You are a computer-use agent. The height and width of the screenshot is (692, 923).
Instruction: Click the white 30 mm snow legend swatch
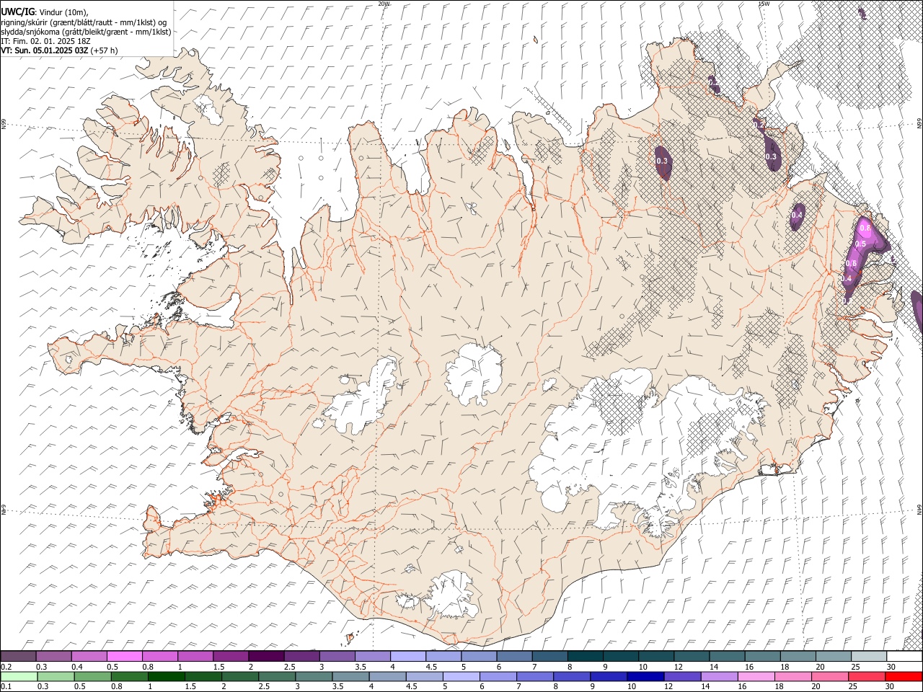click(x=905, y=657)
